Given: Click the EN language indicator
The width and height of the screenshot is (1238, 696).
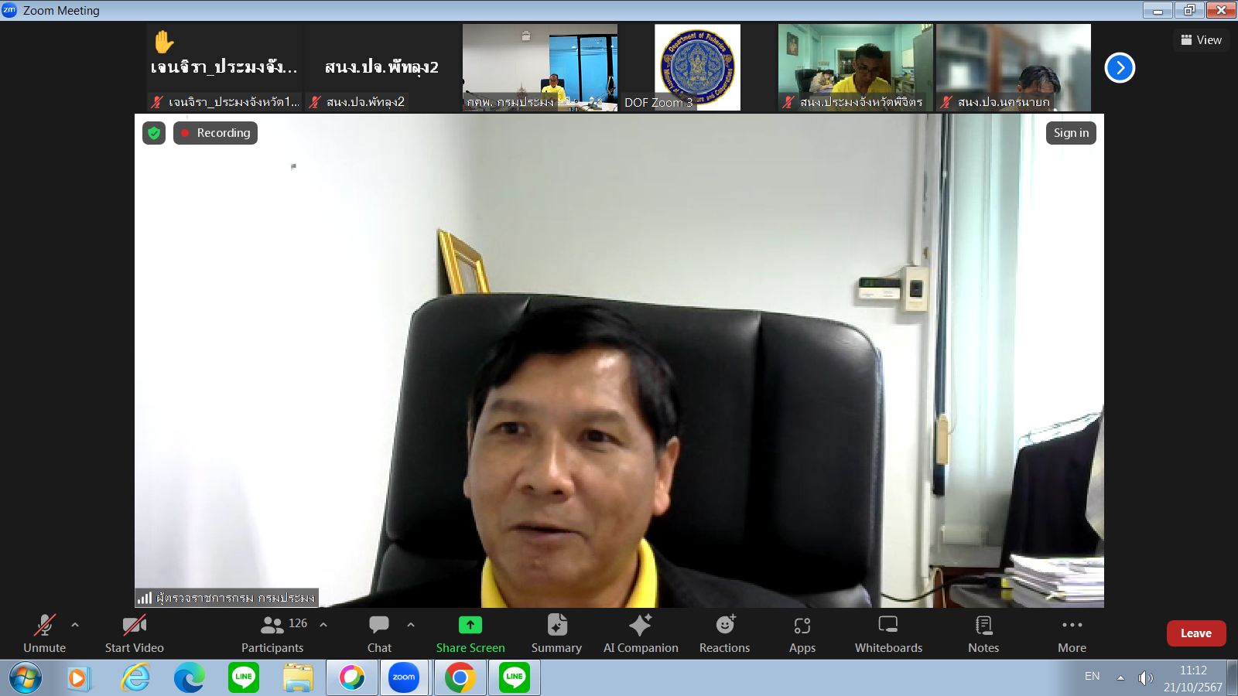Looking at the screenshot, I should pyautogui.click(x=1092, y=677).
